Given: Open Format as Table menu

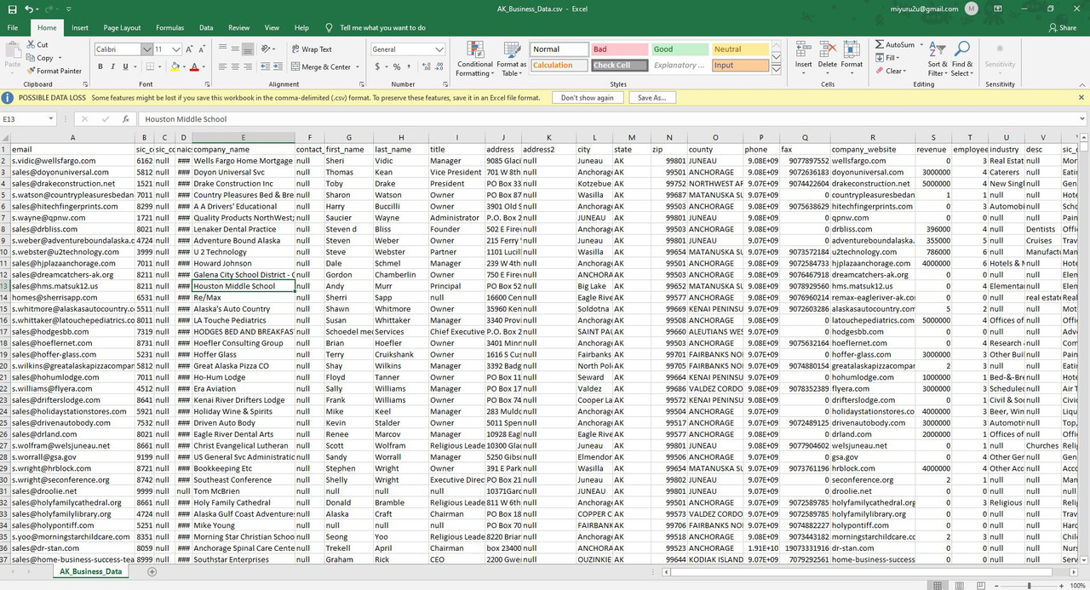Looking at the screenshot, I should (511, 58).
